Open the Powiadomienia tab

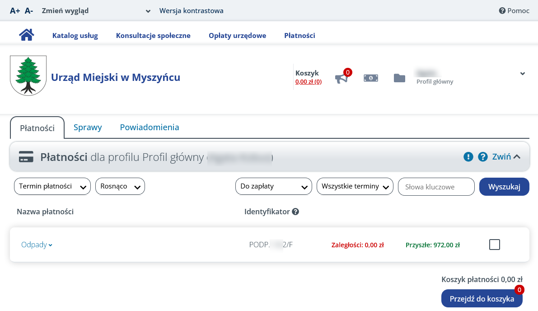[150, 127]
